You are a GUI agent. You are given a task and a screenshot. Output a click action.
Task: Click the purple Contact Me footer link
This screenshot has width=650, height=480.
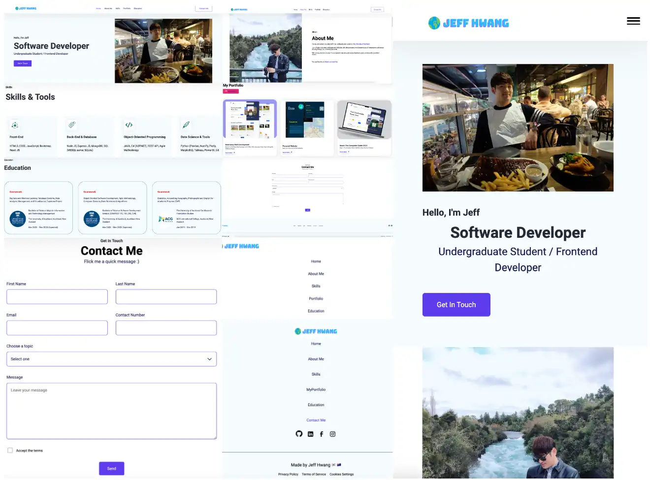point(316,420)
